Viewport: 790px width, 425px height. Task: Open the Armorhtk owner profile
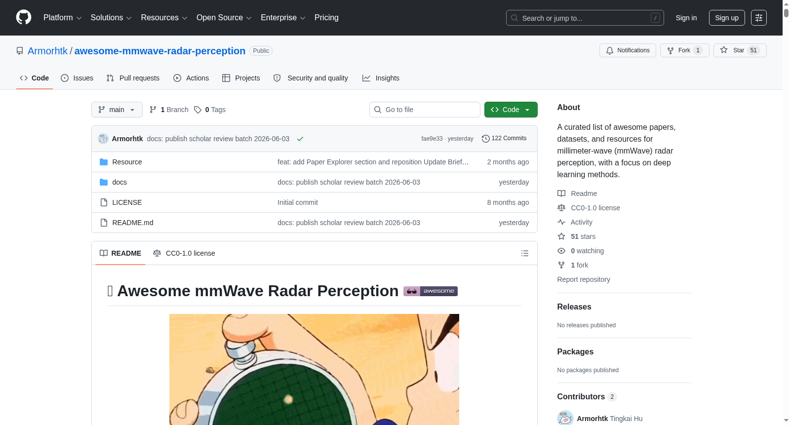[x=47, y=51]
